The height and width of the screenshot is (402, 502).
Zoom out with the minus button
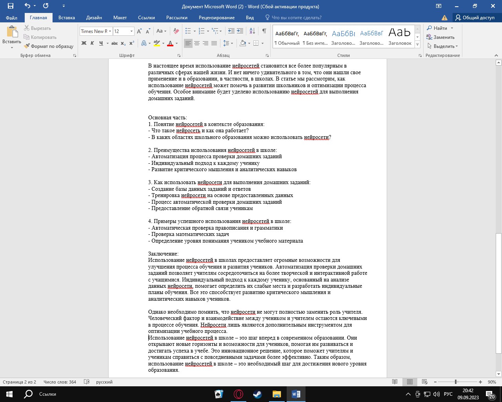tap(435, 382)
